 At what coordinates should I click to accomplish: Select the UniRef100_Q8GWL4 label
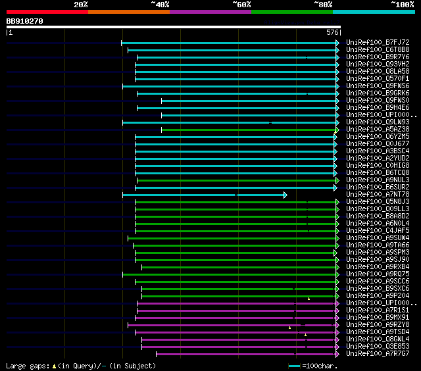(378, 339)
